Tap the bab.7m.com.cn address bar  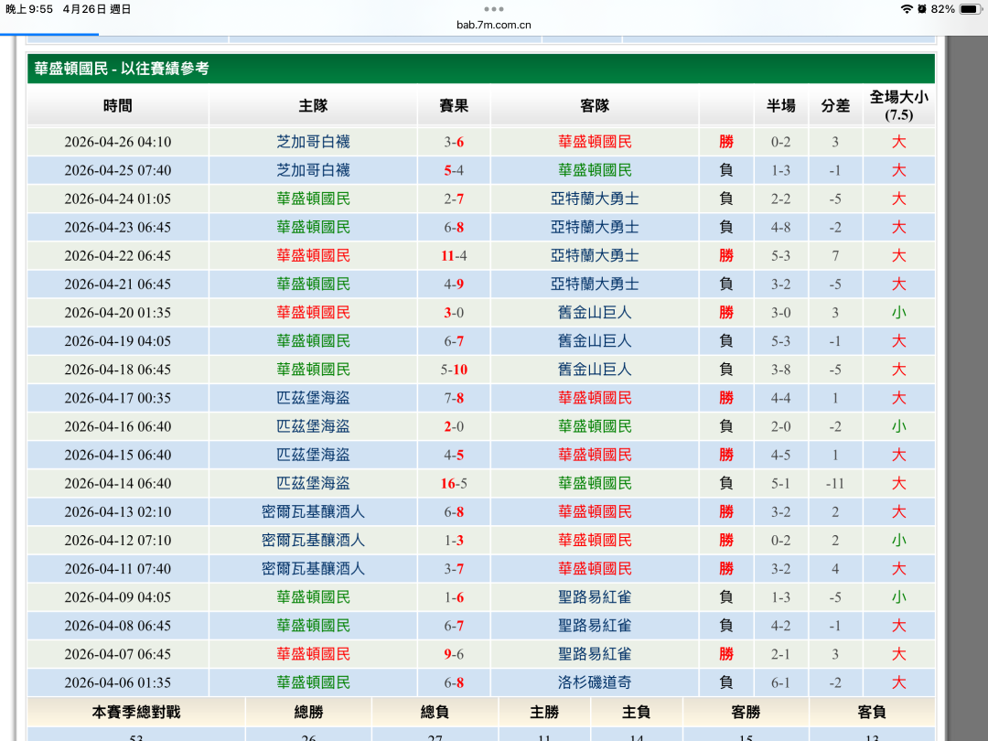(494, 25)
